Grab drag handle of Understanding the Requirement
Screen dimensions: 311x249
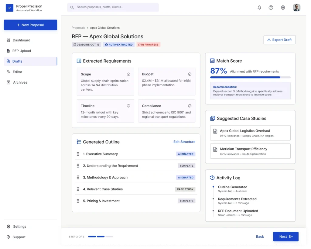pos(78,166)
